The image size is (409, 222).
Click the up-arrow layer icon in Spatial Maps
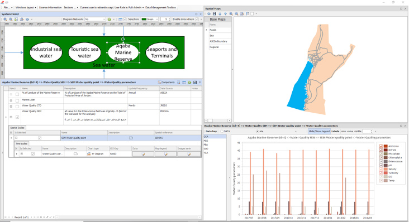click(220, 14)
